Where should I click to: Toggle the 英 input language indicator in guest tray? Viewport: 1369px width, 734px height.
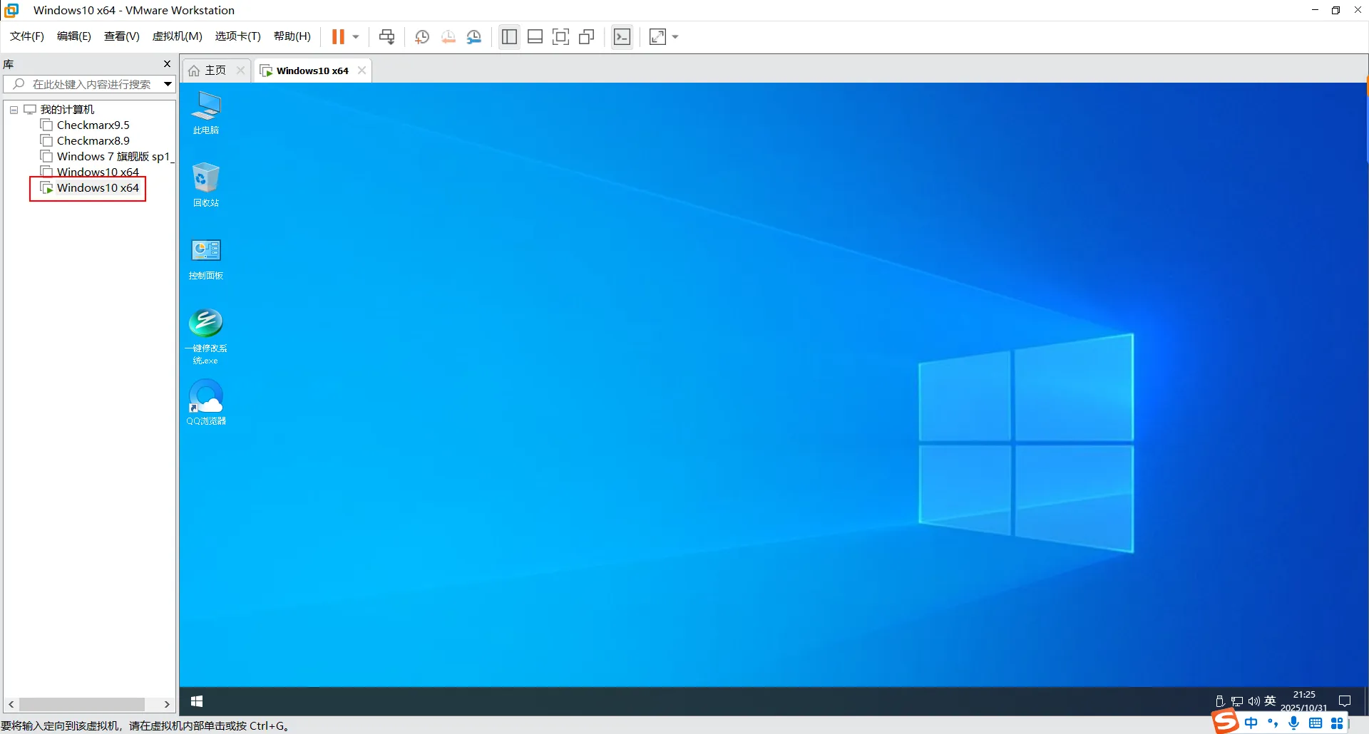[1270, 701]
